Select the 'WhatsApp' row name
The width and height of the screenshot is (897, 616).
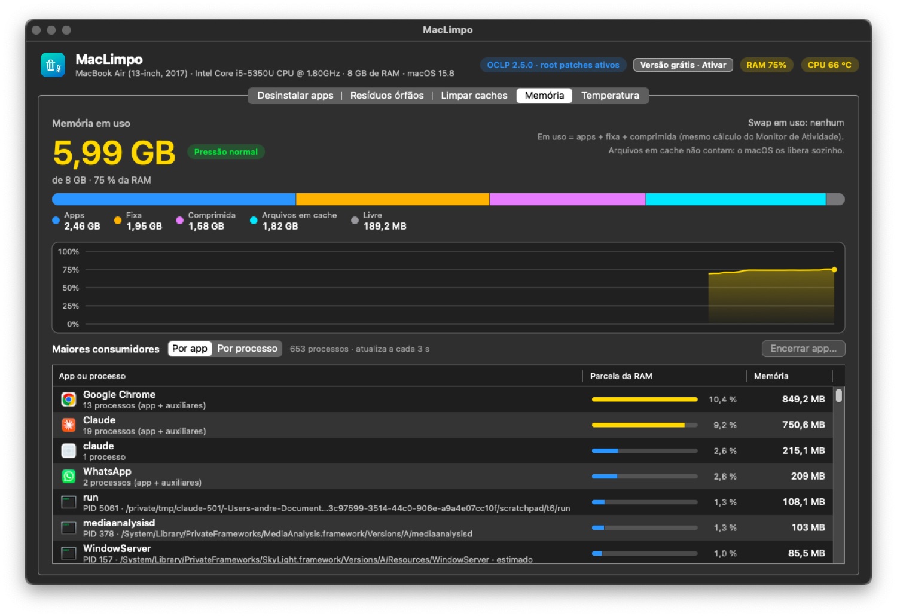tap(107, 472)
